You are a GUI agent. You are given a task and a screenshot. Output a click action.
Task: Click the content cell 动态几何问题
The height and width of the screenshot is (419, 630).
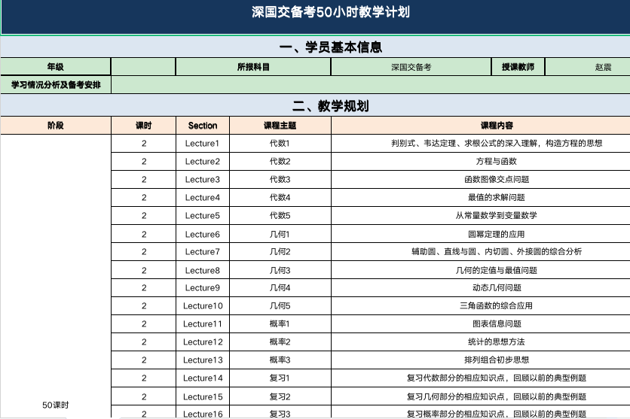pyautogui.click(x=481, y=287)
